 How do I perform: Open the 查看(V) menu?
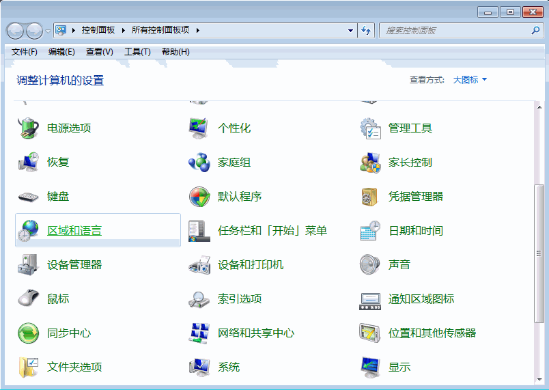click(100, 52)
